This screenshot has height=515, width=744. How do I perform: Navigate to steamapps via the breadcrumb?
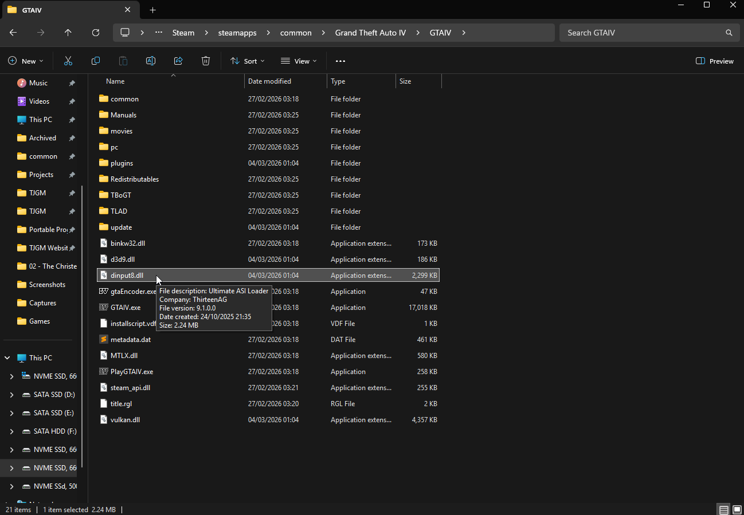[x=237, y=33]
